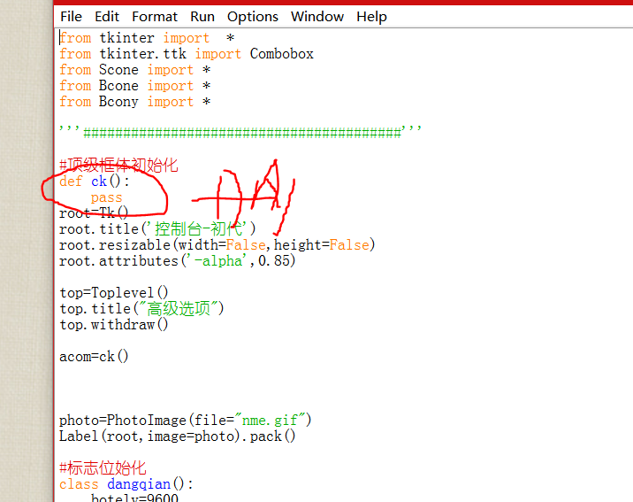Click the 'top.withdraw()' line
This screenshot has width=633, height=502.
tap(113, 325)
